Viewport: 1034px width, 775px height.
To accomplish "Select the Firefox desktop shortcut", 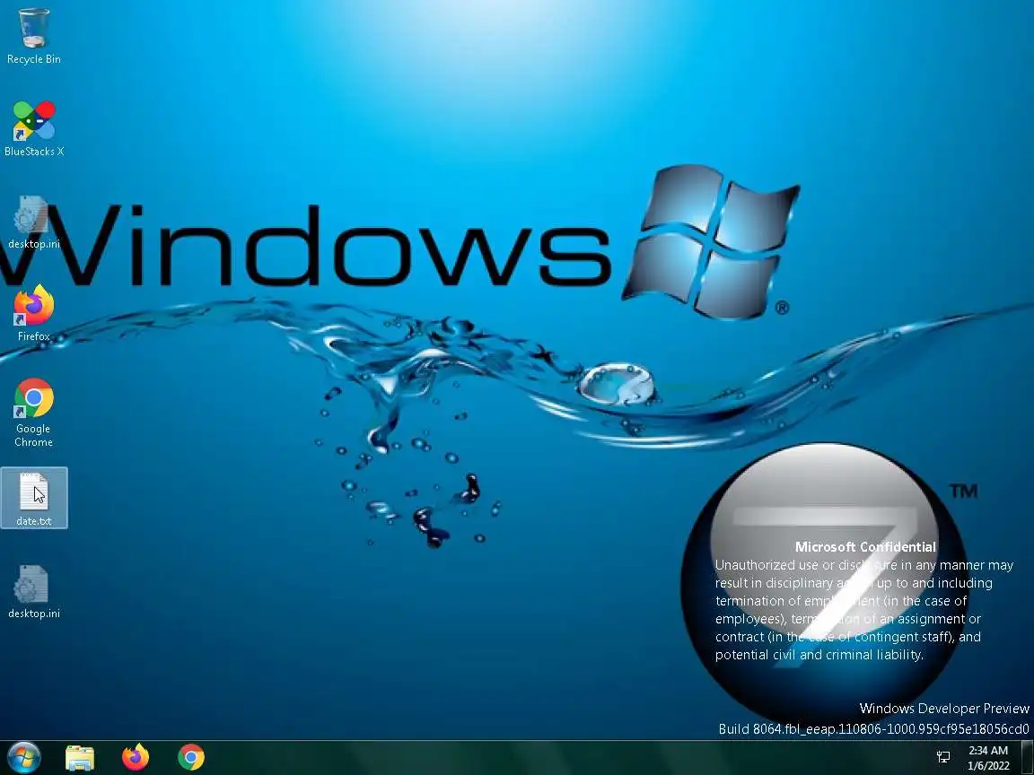I will tap(33, 314).
